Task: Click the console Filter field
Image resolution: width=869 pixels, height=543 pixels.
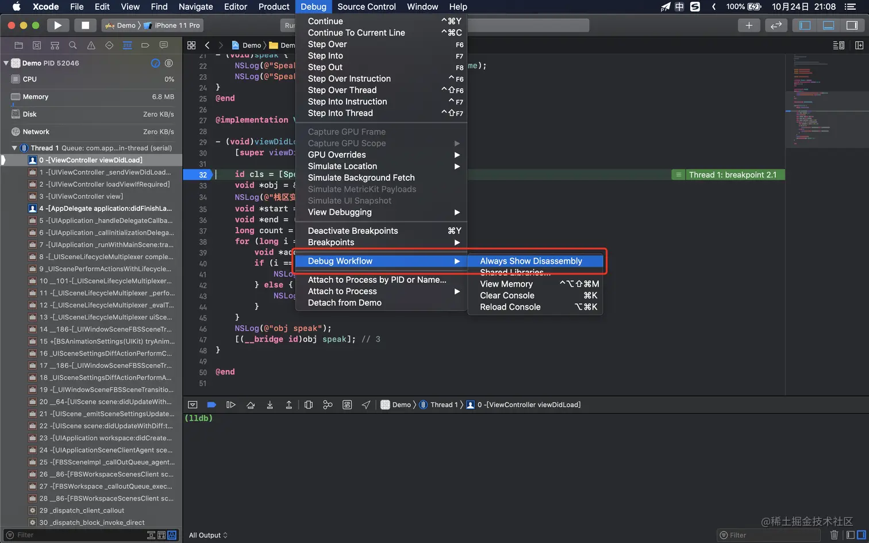Action: pos(768,535)
